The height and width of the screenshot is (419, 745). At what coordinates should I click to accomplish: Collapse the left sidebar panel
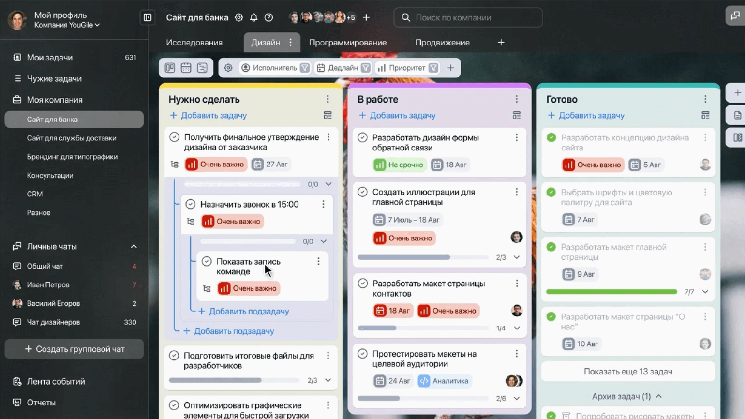[x=148, y=18]
